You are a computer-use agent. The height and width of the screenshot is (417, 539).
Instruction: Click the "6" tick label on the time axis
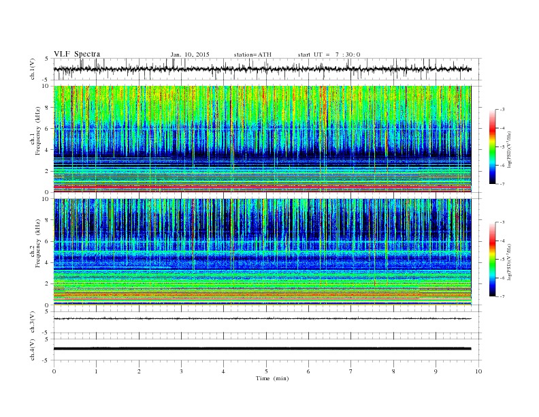(308, 371)
